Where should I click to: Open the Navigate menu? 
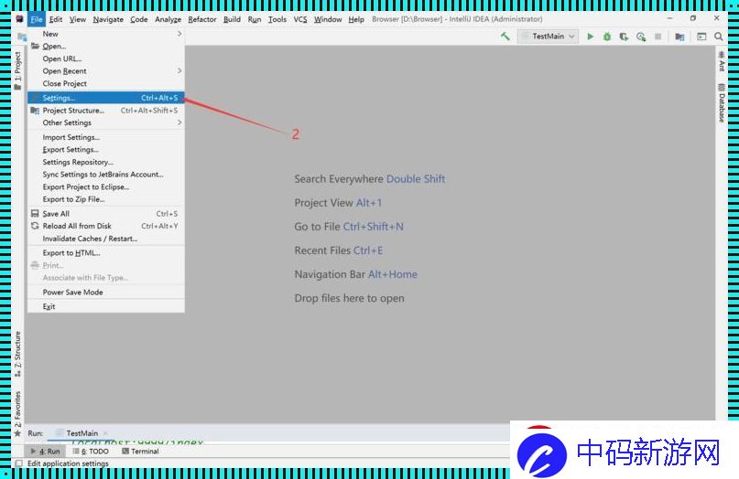[108, 19]
